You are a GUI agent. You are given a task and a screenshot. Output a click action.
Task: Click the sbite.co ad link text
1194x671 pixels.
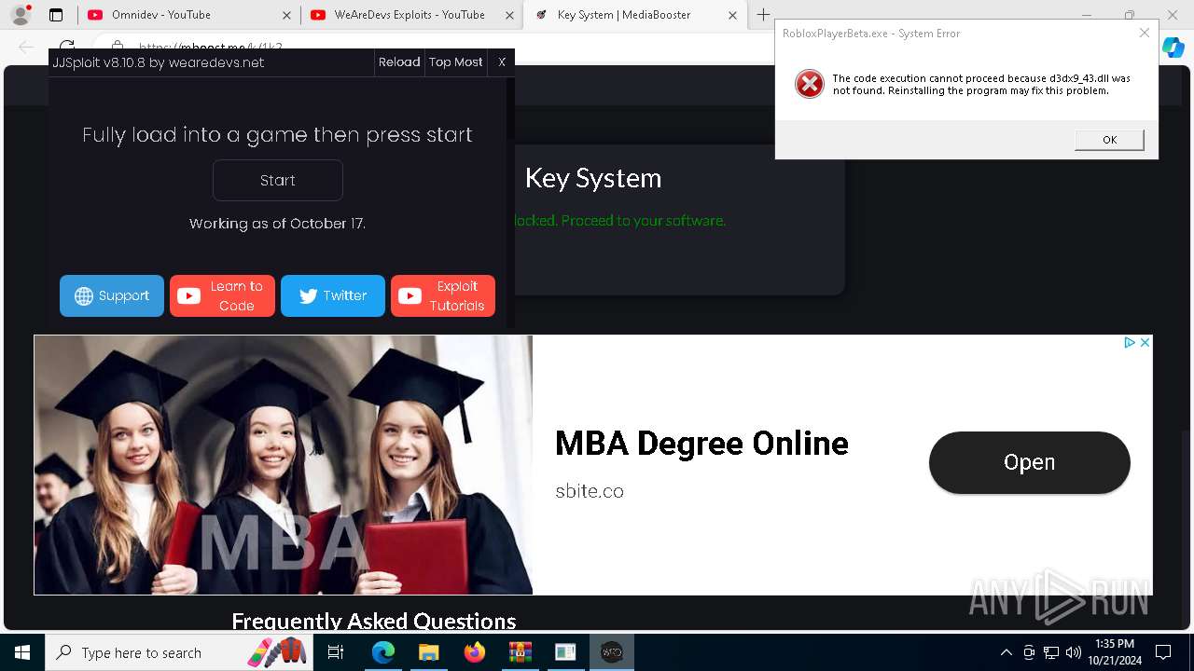590,491
